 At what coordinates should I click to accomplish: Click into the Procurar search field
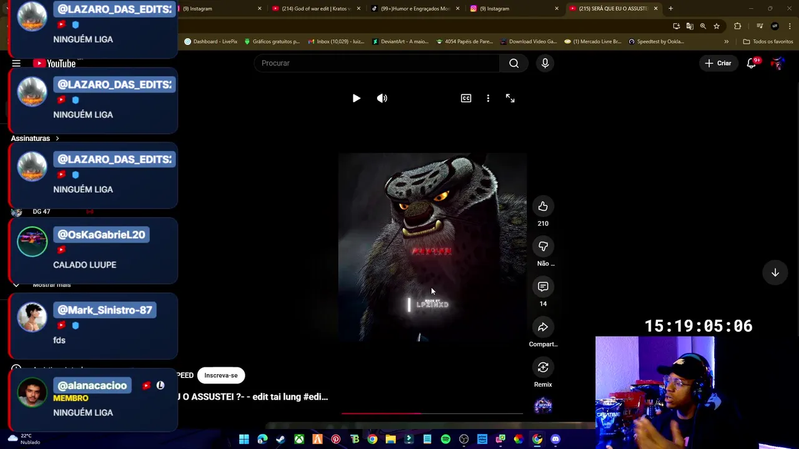click(x=376, y=63)
